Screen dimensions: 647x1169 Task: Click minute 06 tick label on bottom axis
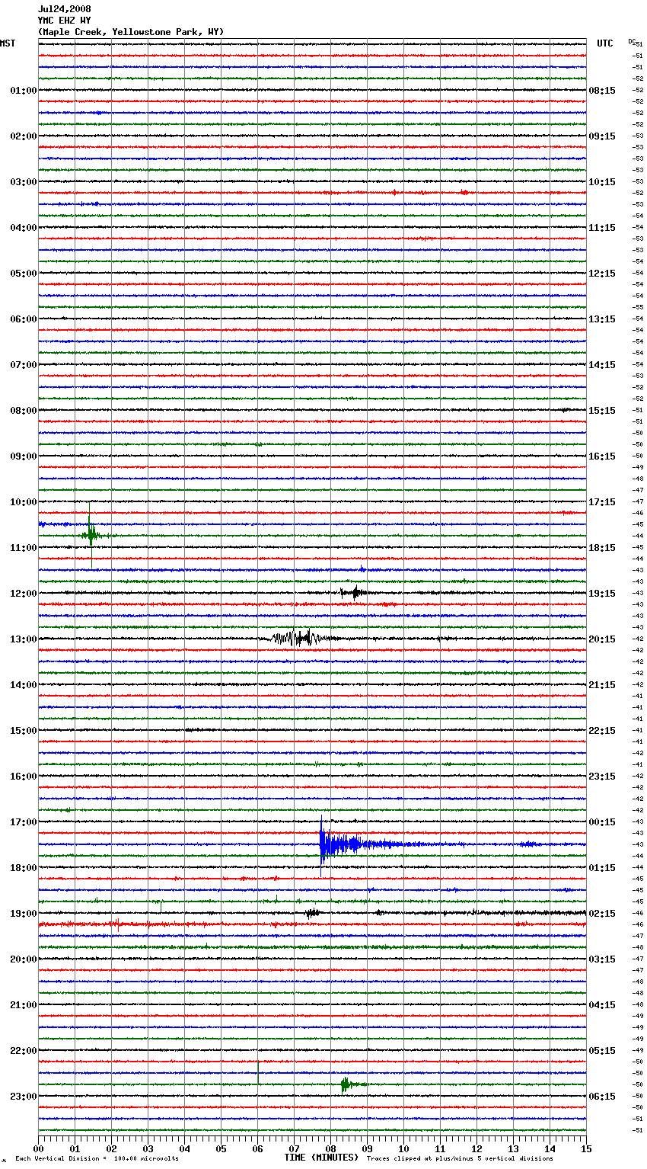[x=257, y=1148]
